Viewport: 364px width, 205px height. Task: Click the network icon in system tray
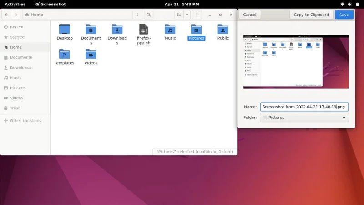point(342,4)
